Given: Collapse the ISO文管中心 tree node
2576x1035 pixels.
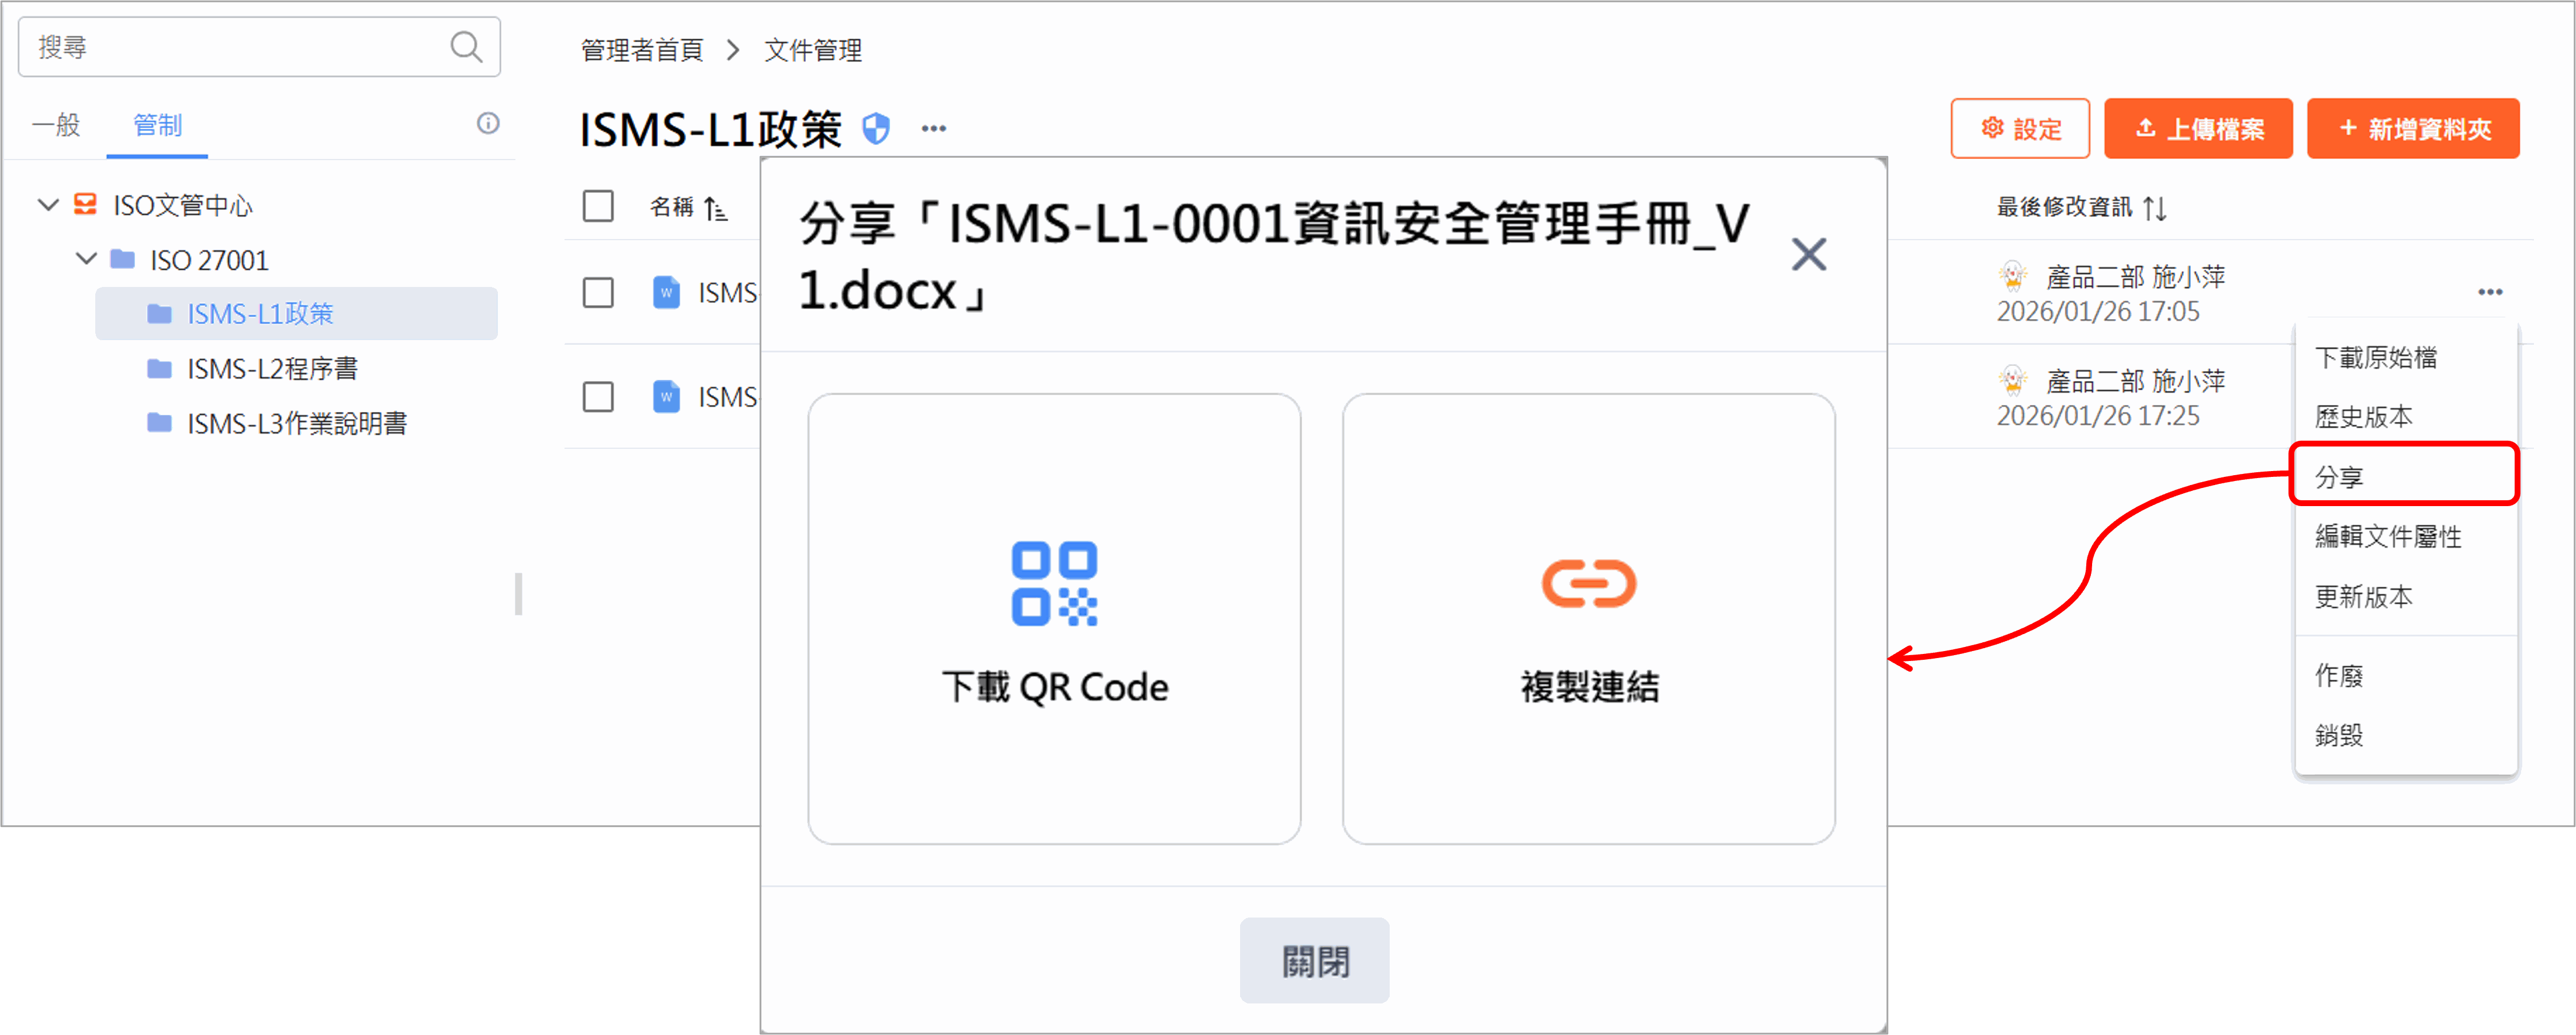Looking at the screenshot, I should (48, 205).
